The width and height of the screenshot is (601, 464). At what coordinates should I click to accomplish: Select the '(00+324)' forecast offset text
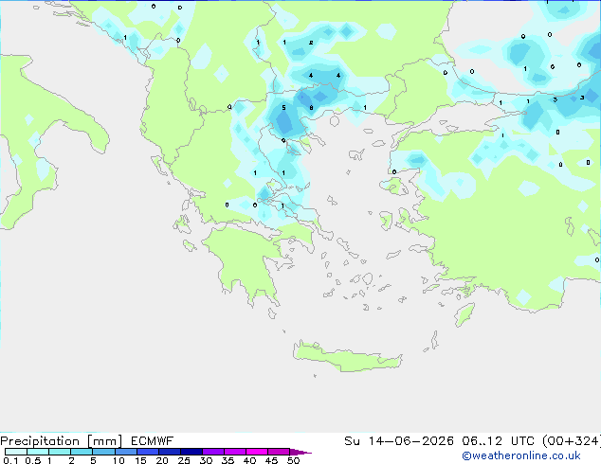click(571, 441)
